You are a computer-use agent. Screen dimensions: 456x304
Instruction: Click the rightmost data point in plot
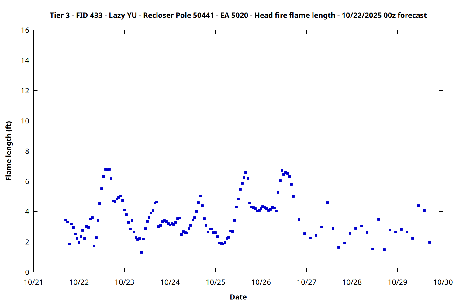pos(430,242)
